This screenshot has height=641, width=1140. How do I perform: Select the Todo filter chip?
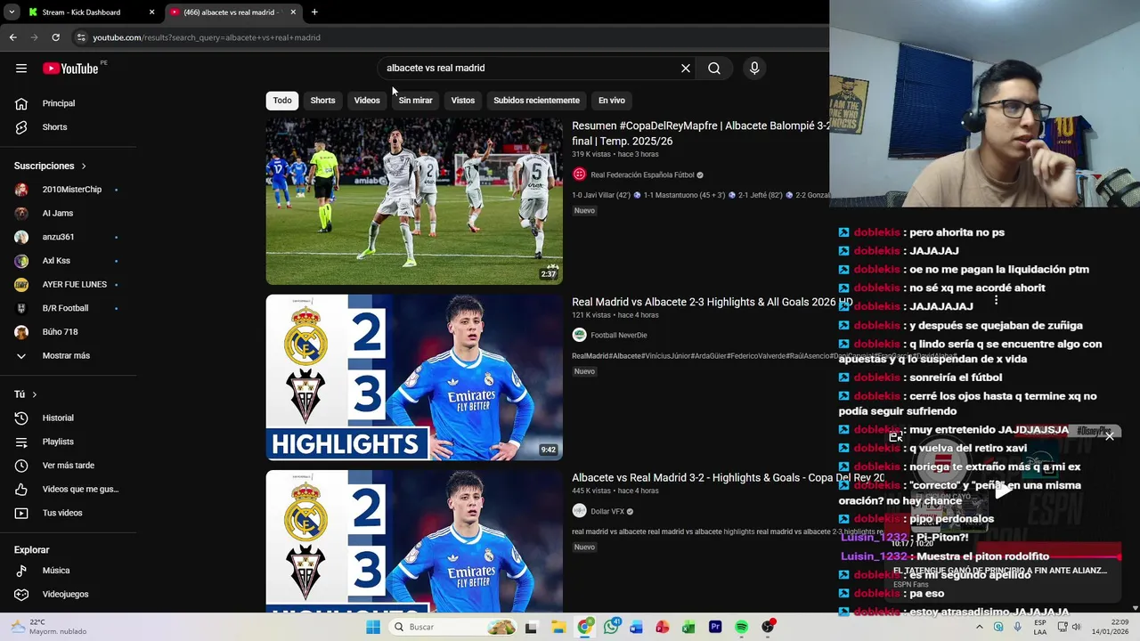(282, 101)
